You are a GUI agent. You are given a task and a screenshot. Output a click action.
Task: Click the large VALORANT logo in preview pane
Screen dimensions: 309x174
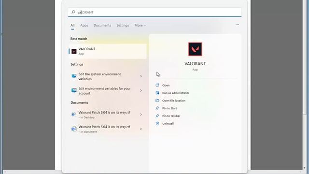point(195,49)
